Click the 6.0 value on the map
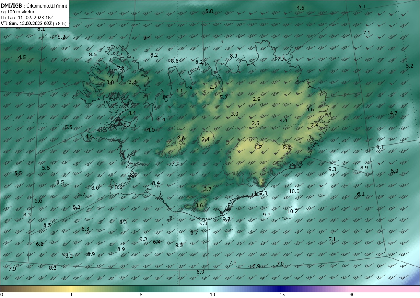 coord(394,171)
